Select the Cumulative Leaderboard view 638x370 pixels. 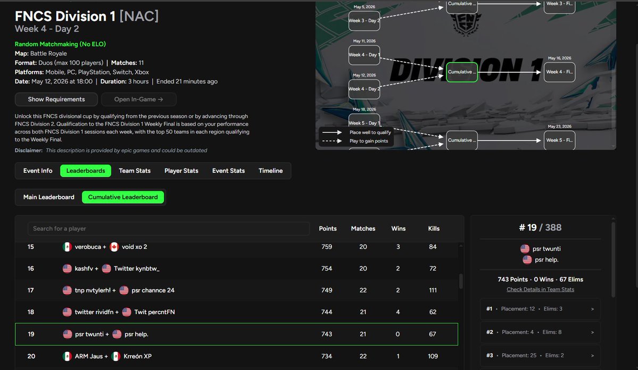pyautogui.click(x=123, y=197)
